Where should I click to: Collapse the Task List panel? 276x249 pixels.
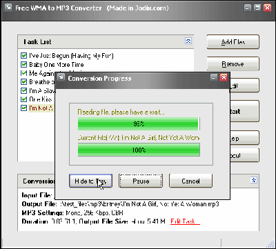[x=188, y=41]
